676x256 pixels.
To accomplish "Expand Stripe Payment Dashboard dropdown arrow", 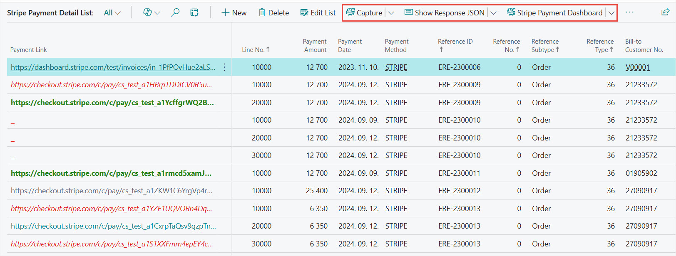I will pos(611,13).
